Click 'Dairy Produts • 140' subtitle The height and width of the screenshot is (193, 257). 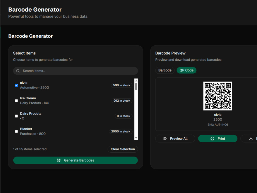tap(34, 103)
